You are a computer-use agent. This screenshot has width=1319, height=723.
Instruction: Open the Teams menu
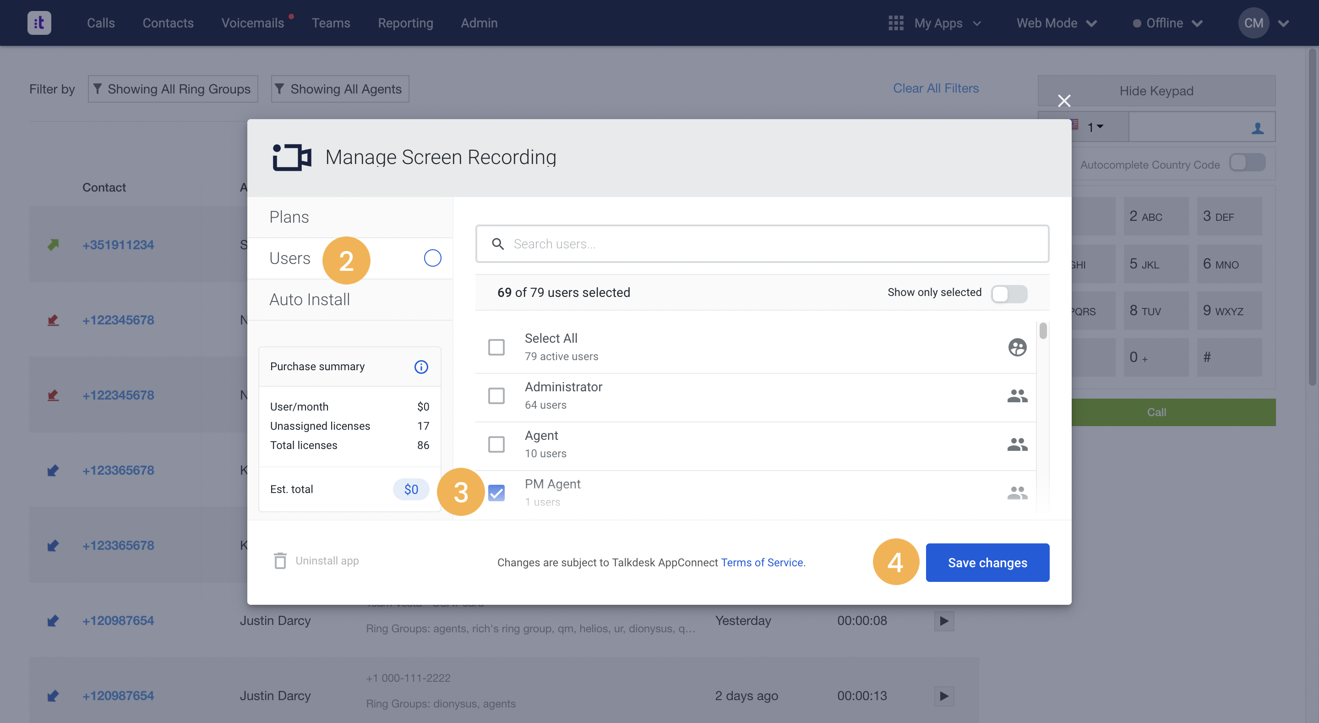pyautogui.click(x=331, y=23)
